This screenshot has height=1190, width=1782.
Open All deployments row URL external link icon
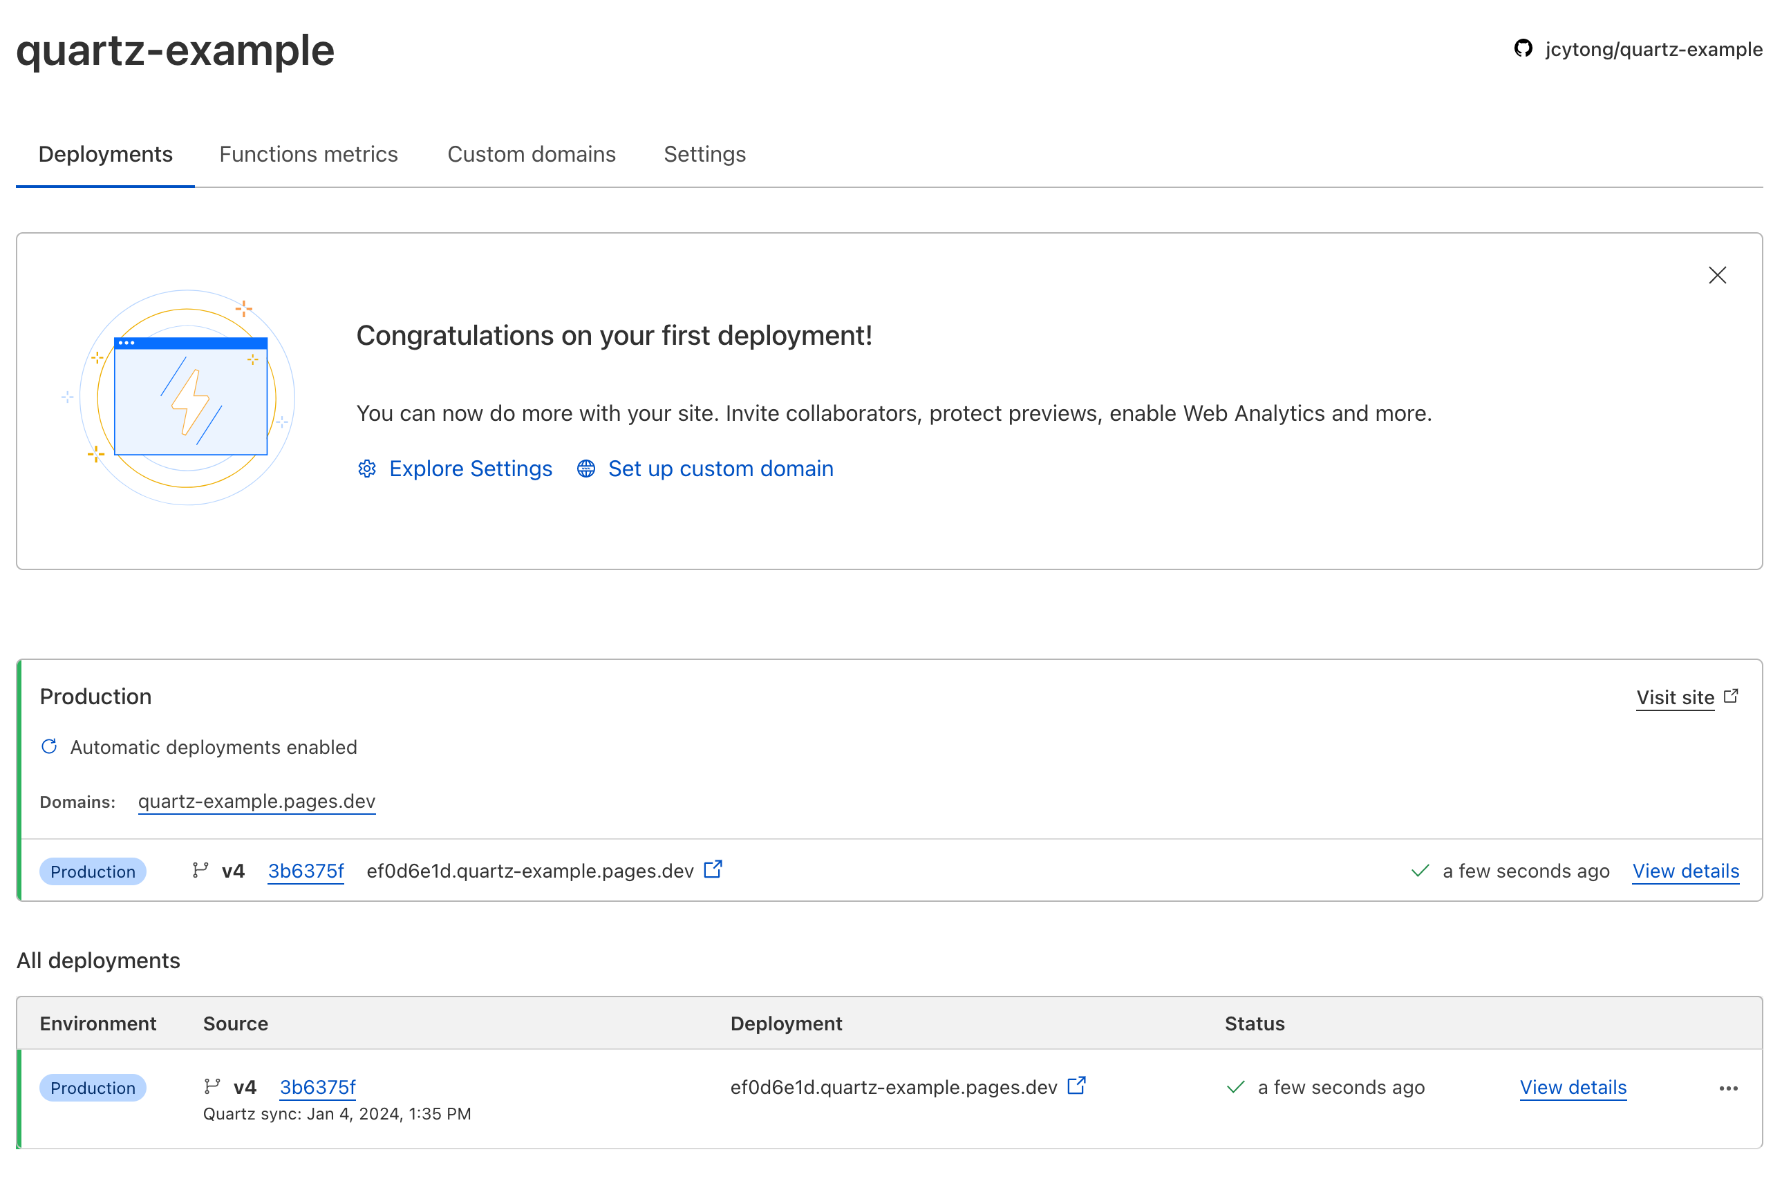[1076, 1086]
